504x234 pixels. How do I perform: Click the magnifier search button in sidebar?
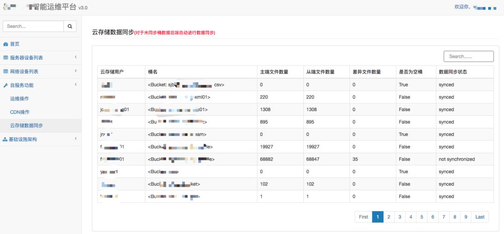pyautogui.click(x=70, y=27)
